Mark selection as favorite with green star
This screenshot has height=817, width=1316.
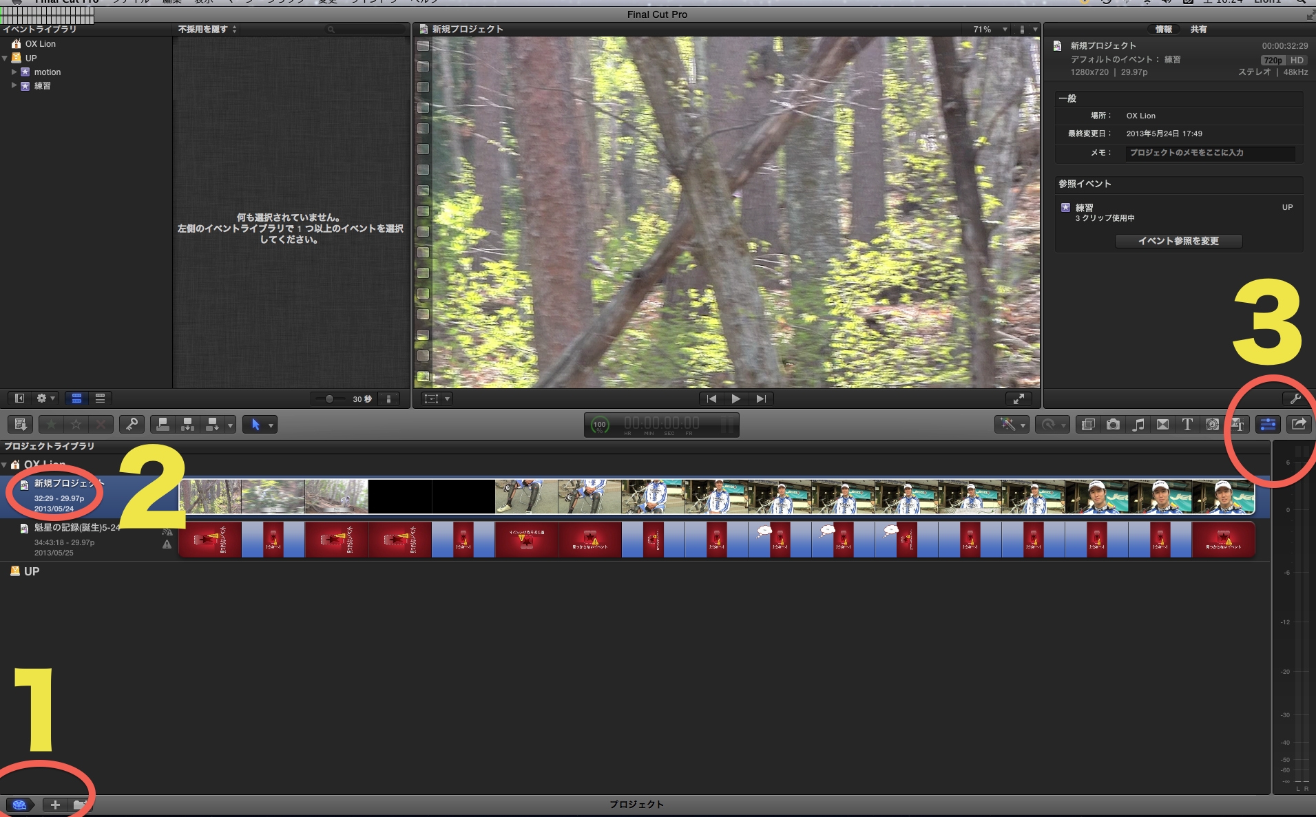click(51, 425)
